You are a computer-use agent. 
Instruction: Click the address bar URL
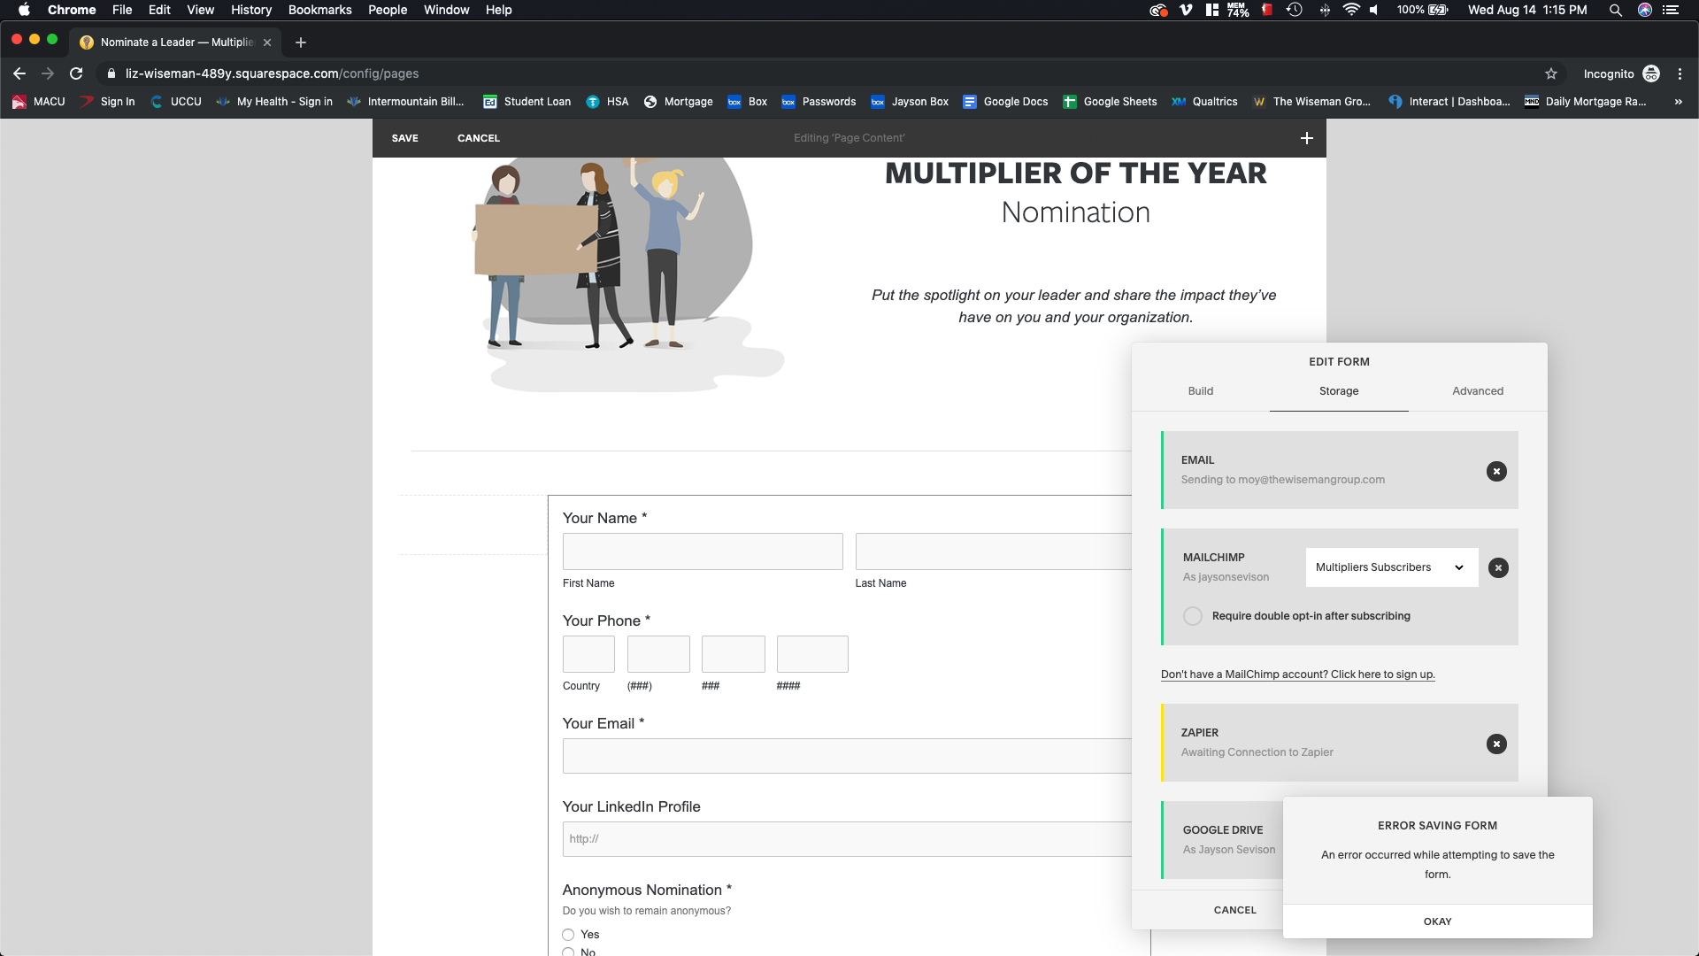pos(273,73)
